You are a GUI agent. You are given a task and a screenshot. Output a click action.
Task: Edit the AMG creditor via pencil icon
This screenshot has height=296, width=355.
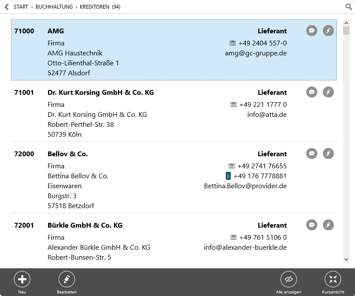[x=328, y=30]
